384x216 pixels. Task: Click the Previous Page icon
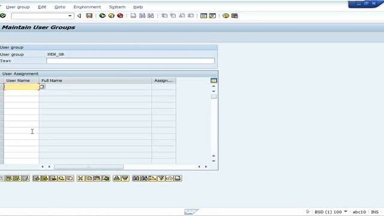173,16
